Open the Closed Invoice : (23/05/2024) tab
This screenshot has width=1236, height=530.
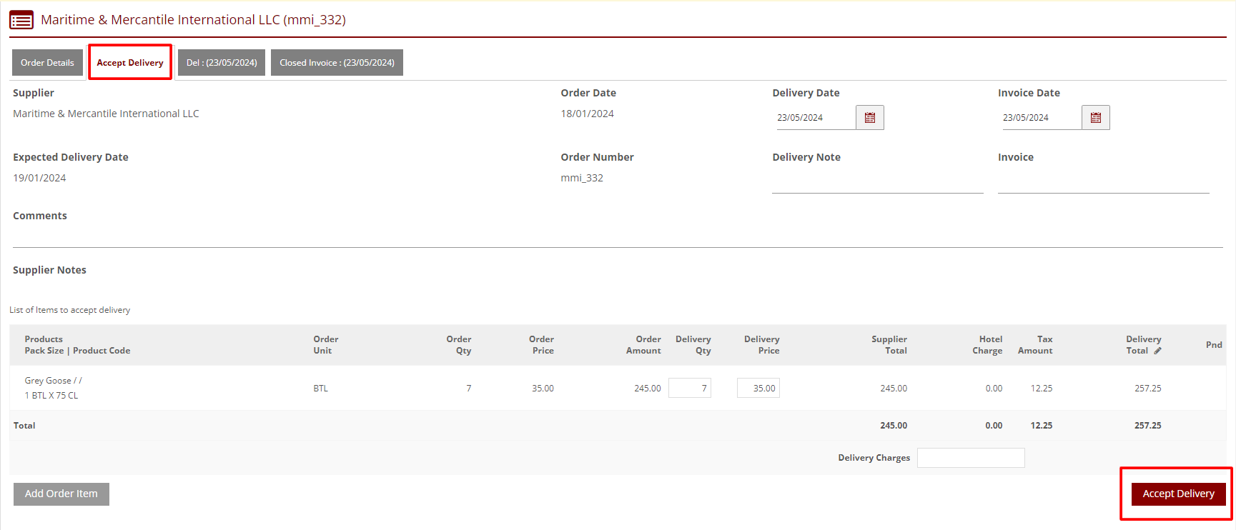pos(337,63)
